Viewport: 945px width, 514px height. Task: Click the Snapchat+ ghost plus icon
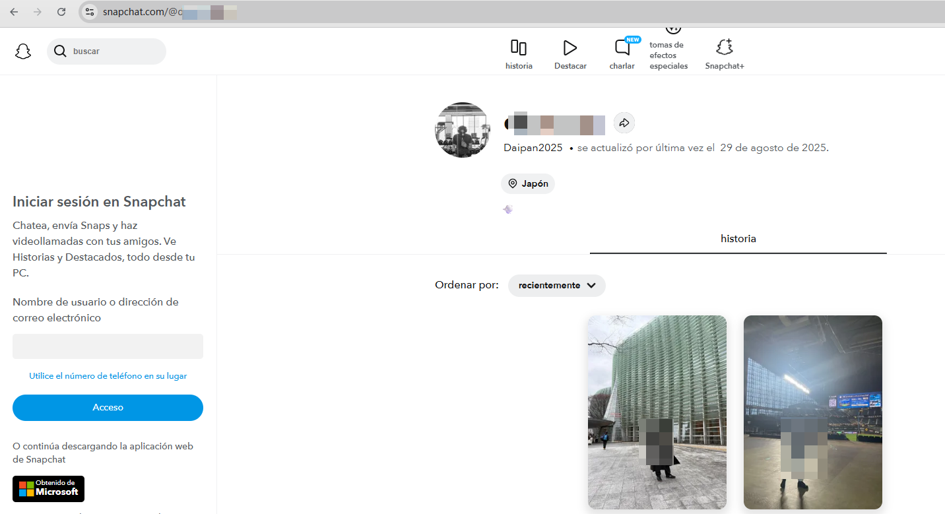coord(724,47)
